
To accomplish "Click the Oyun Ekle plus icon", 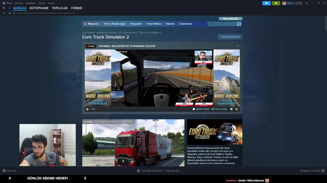I will point(4,171).
